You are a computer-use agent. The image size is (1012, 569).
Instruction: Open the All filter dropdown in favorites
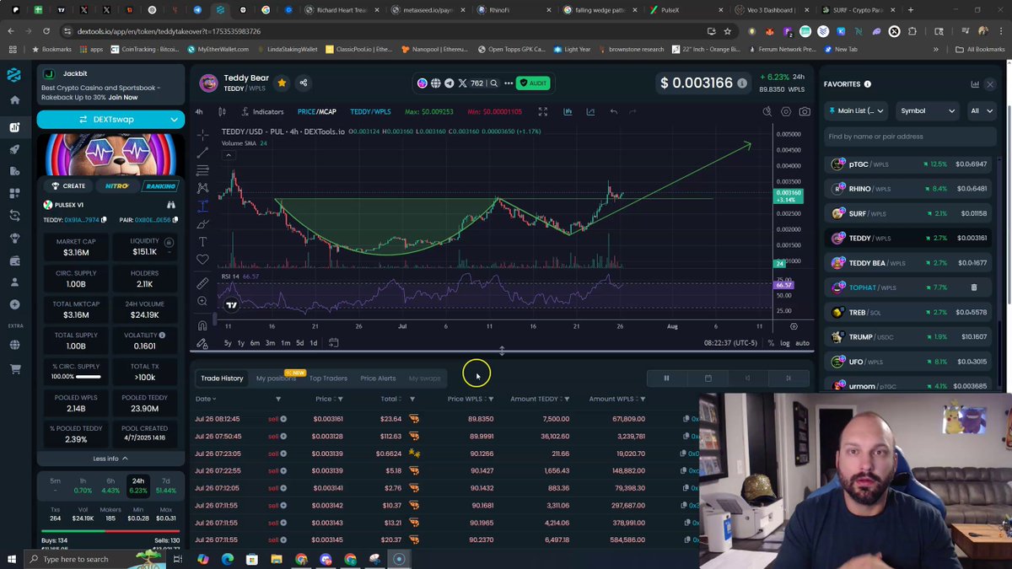tap(981, 110)
